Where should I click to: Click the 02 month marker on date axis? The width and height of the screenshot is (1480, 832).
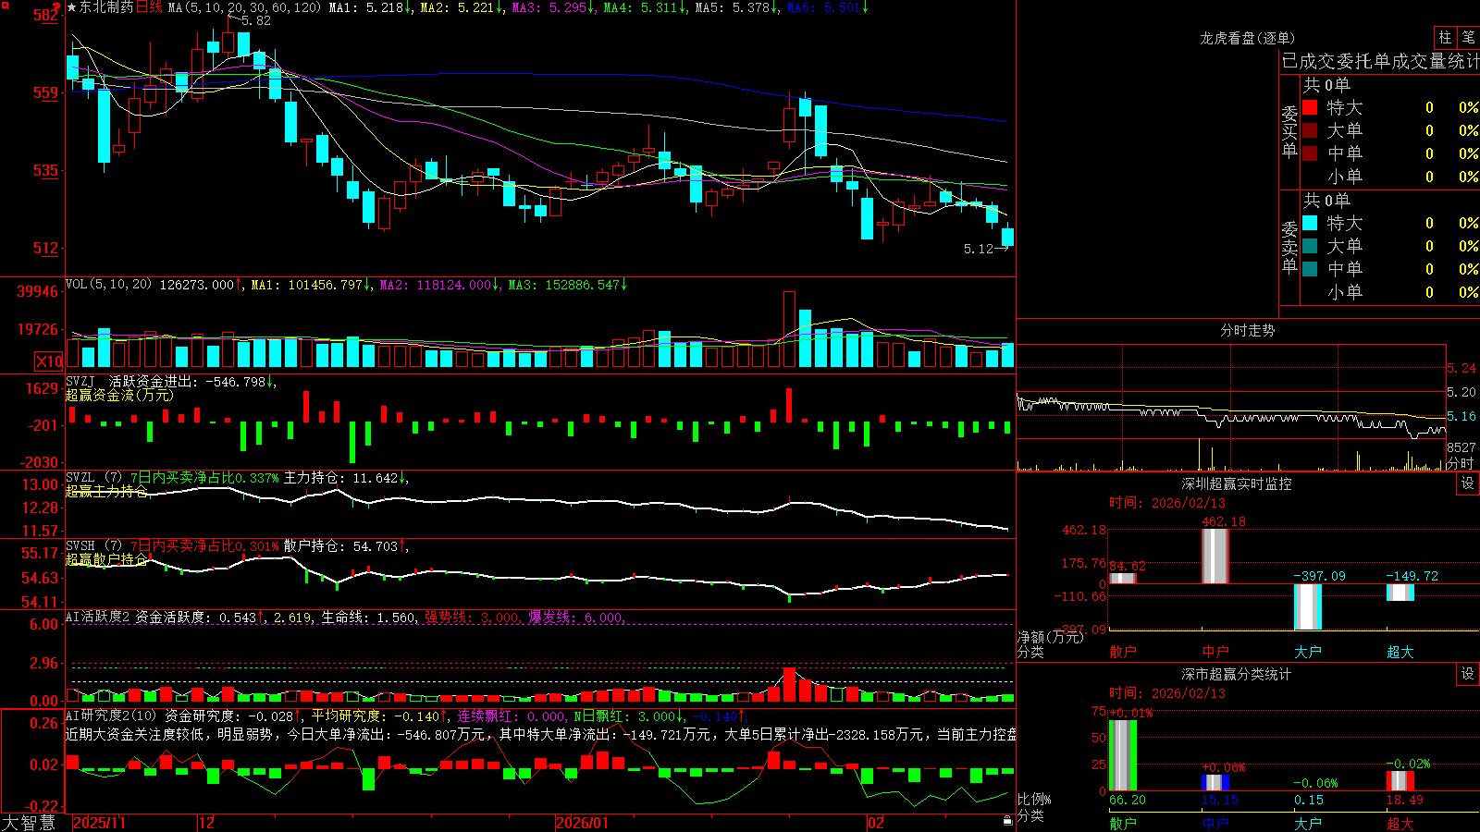(876, 823)
